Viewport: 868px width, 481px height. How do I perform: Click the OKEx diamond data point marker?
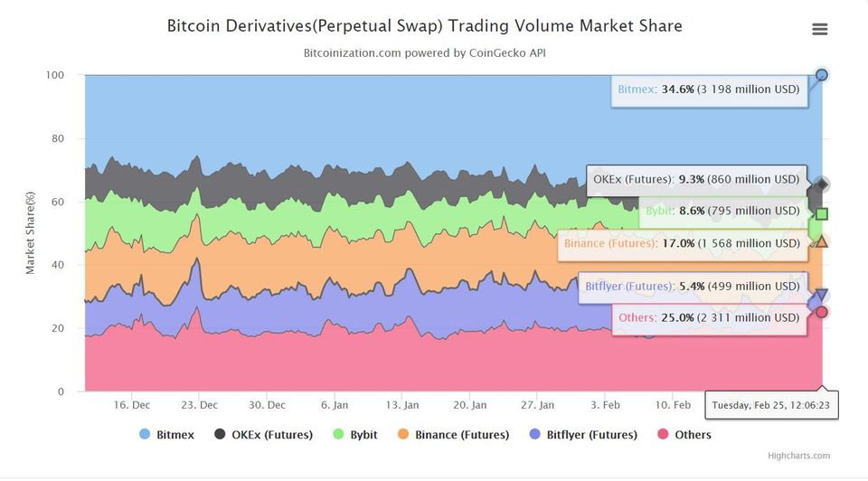822,184
